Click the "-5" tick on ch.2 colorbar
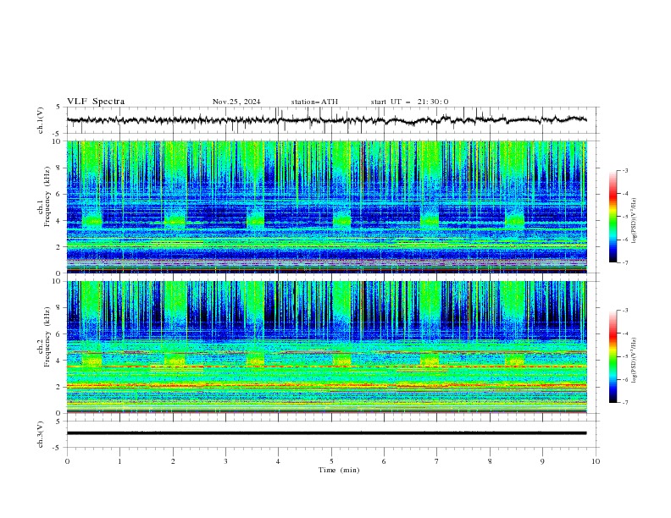Image resolution: width=671 pixels, height=518 pixels. click(625, 356)
